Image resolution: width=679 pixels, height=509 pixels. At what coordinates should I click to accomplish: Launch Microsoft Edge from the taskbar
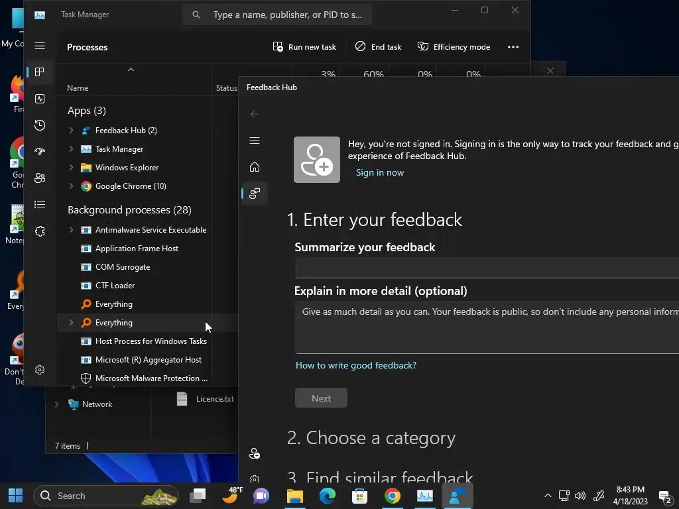[x=328, y=496]
